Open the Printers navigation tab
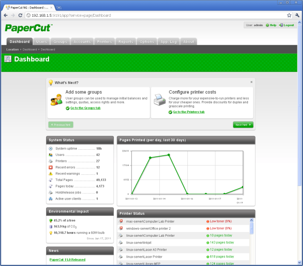 [104, 42]
